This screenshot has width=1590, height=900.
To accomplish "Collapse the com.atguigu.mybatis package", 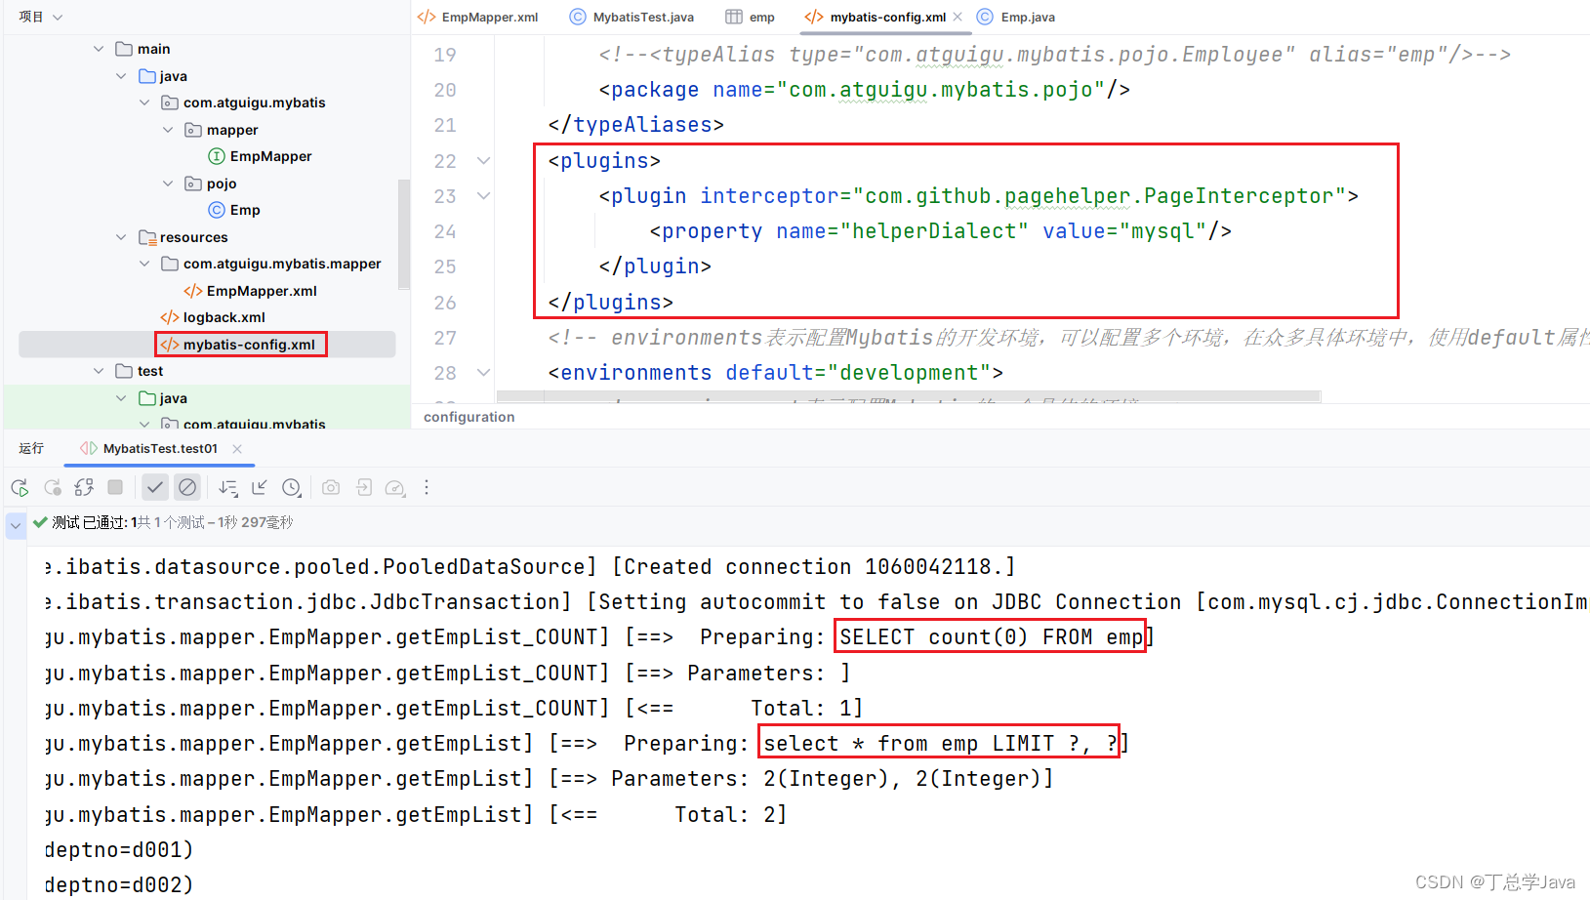I will [144, 102].
